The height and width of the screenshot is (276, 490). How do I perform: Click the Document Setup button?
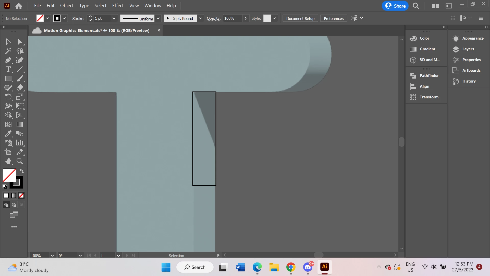(300, 18)
